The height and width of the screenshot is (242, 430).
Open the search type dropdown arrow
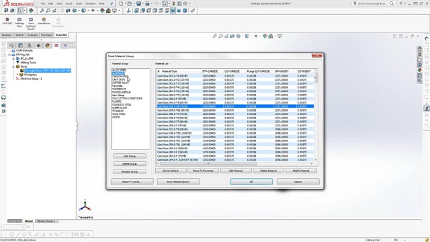pyautogui.click(x=396, y=3)
